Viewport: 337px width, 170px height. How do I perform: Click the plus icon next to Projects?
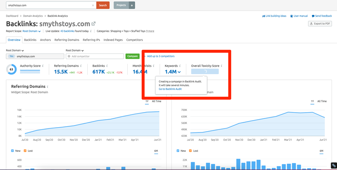pyautogui.click(x=132, y=5)
